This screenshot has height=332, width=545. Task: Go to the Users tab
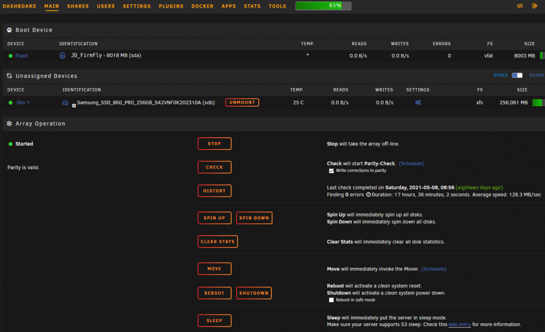[x=106, y=6]
